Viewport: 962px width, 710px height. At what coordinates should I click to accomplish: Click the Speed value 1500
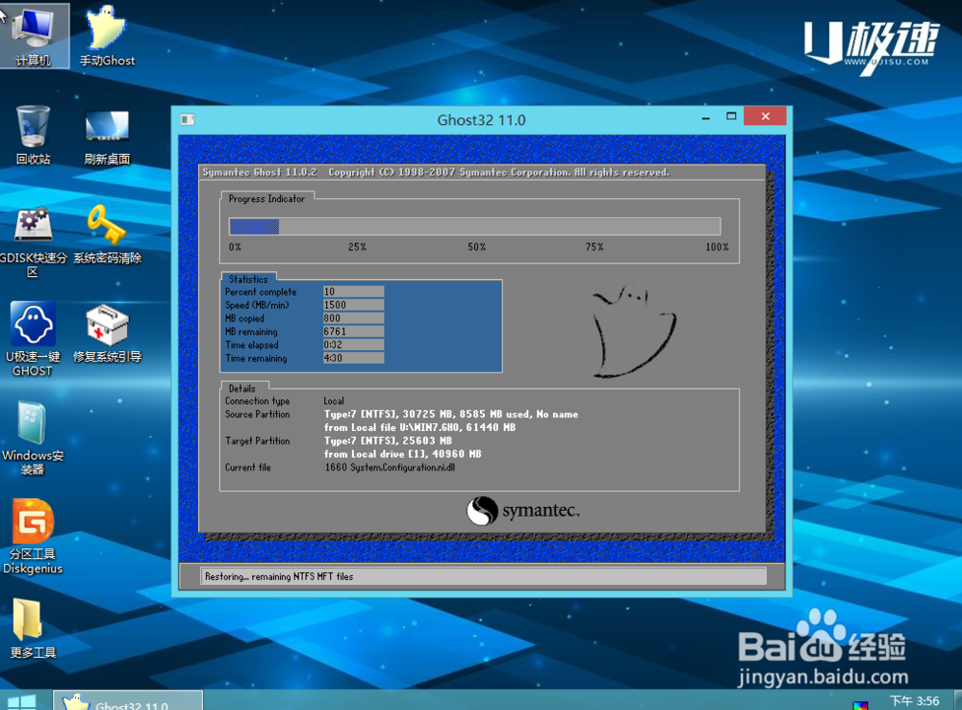coord(353,305)
